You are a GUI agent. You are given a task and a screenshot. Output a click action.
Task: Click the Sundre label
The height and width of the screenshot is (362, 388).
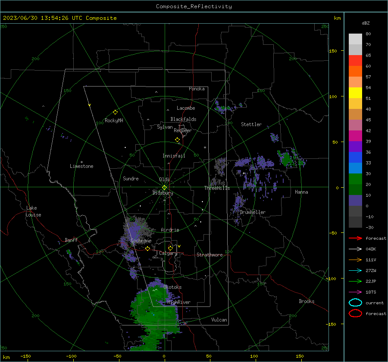(x=131, y=178)
